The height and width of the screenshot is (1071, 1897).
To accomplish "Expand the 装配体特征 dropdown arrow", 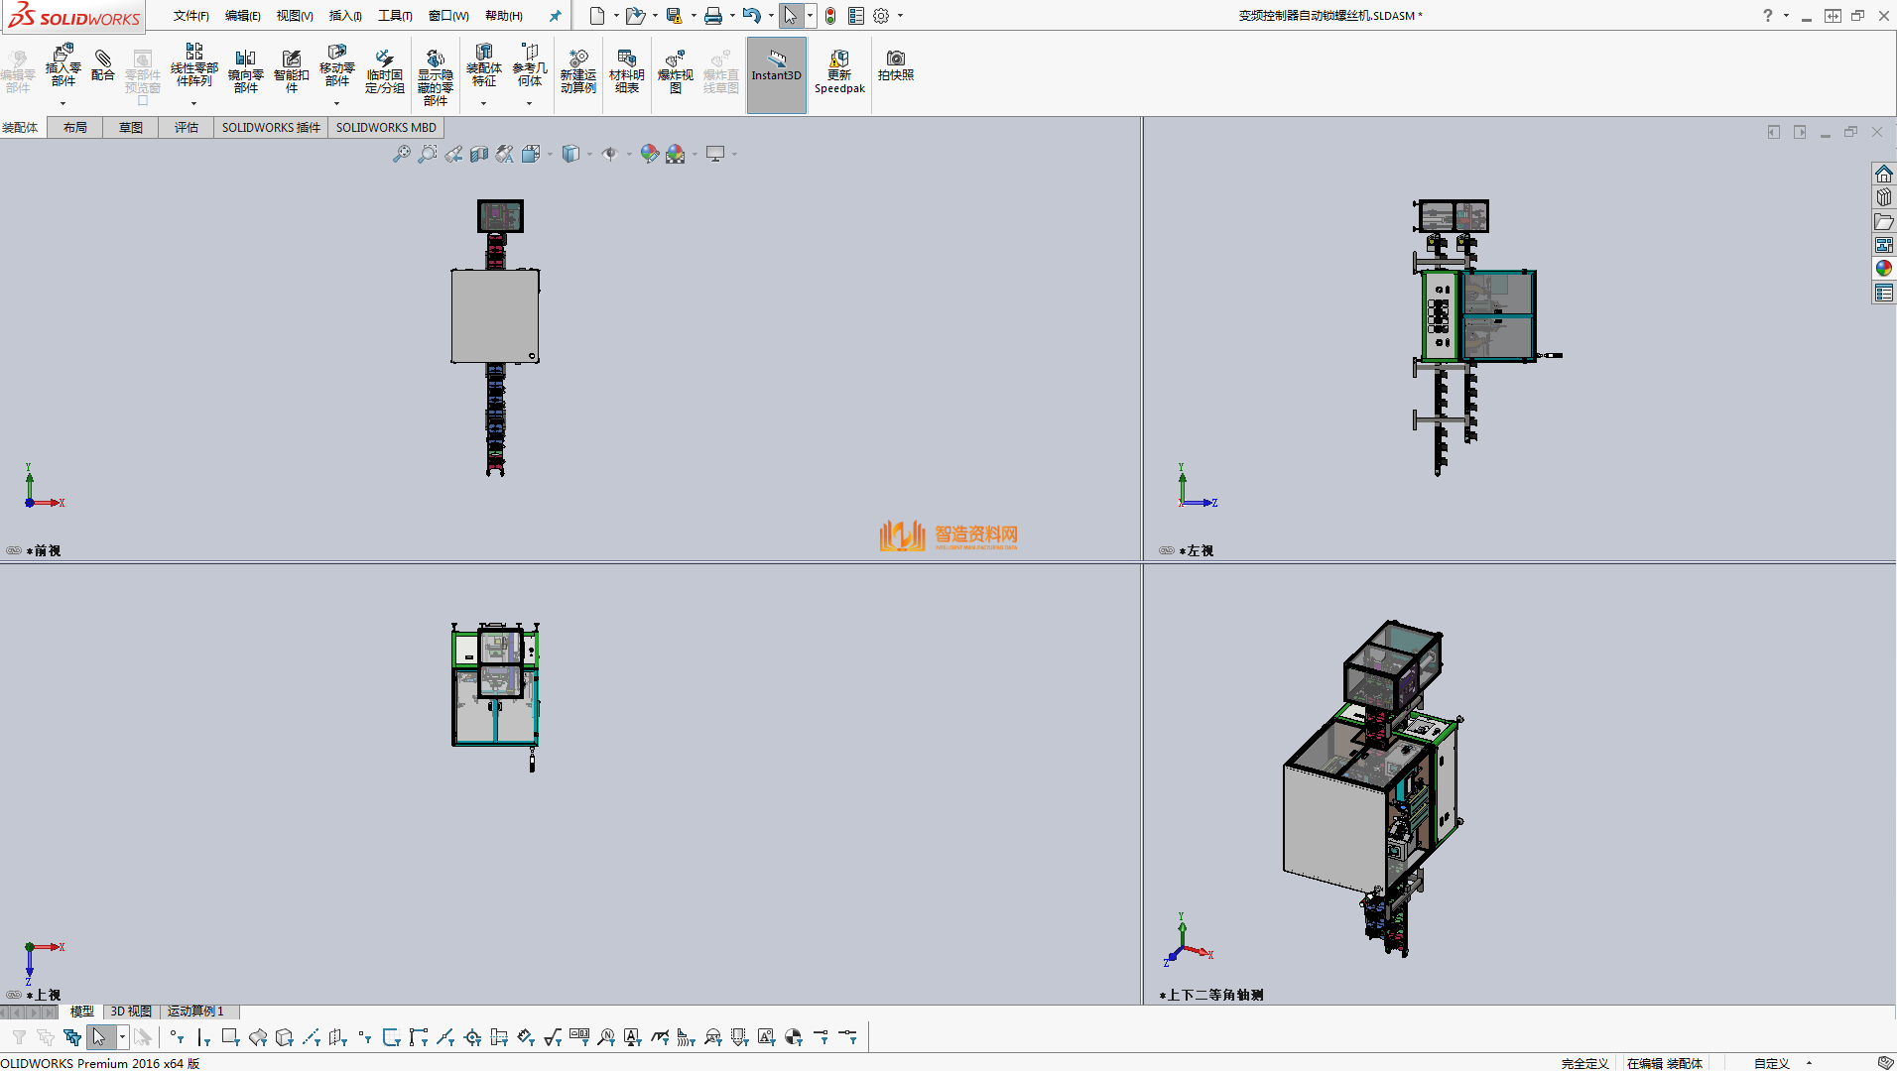I will click(483, 103).
